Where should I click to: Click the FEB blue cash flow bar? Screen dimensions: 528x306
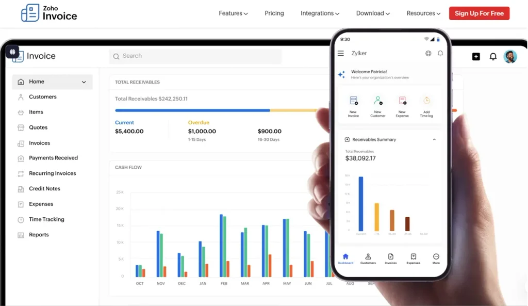coord(221,245)
